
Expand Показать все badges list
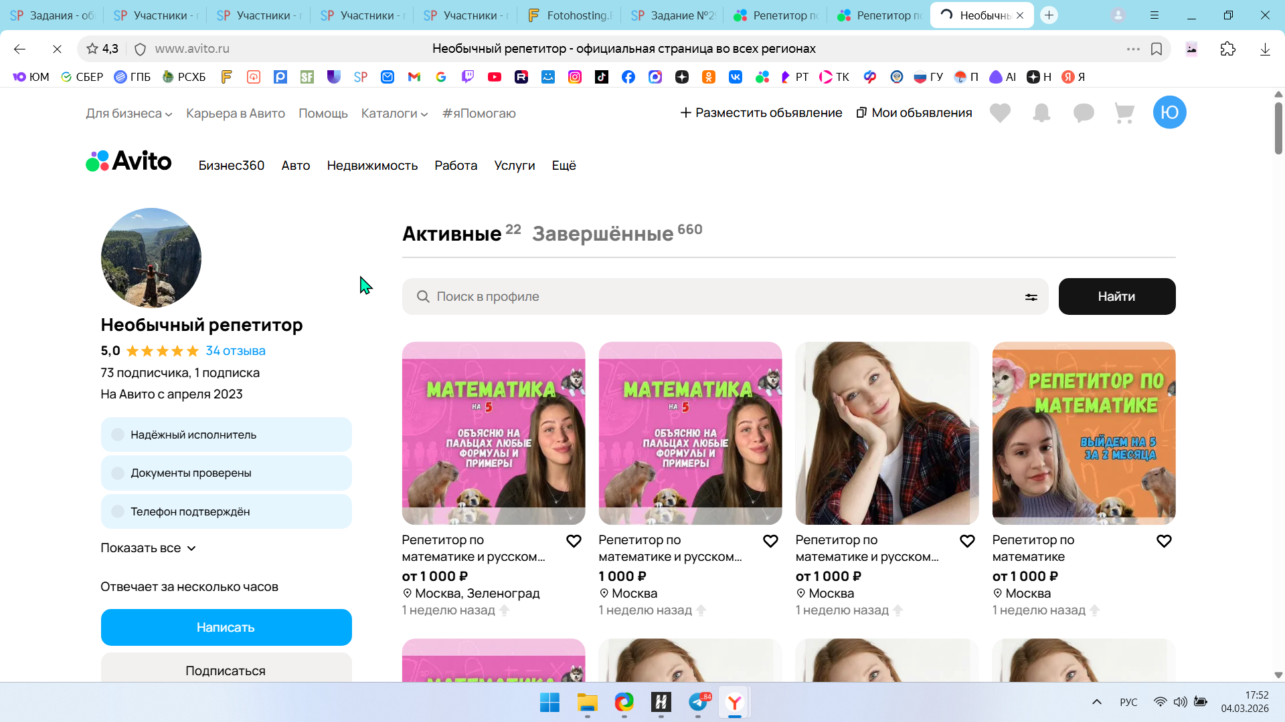[148, 548]
